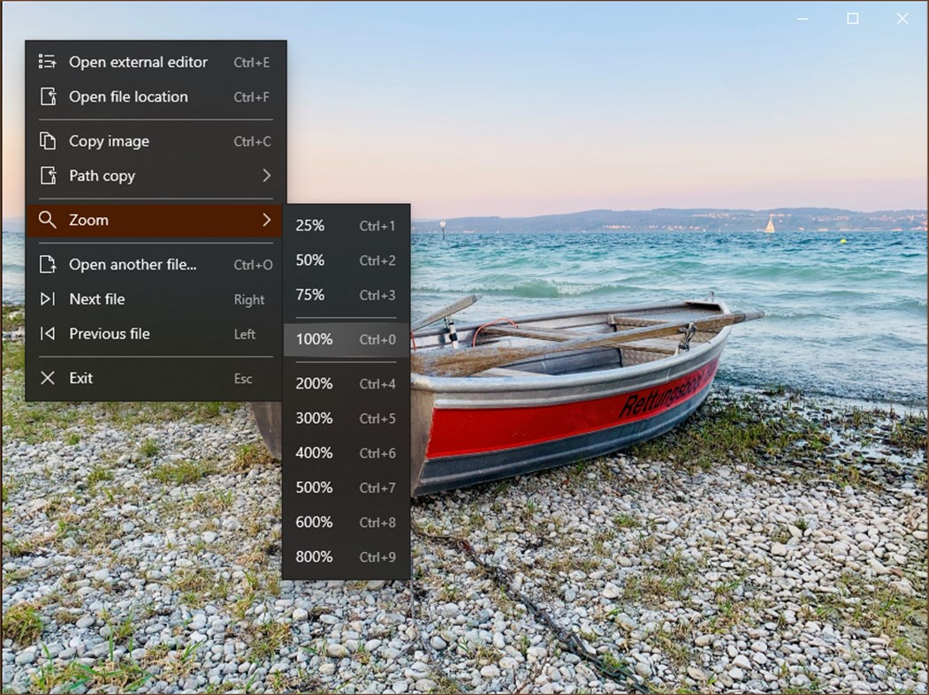929x695 pixels.
Task: Click the Open file location icon
Action: coord(47,97)
